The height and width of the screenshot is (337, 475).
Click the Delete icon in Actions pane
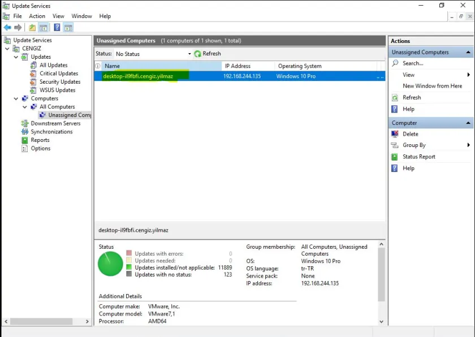click(x=395, y=134)
